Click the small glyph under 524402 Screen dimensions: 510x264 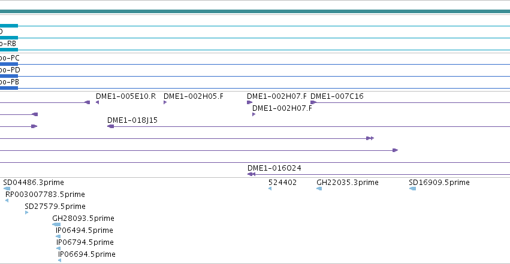[x=270, y=189]
